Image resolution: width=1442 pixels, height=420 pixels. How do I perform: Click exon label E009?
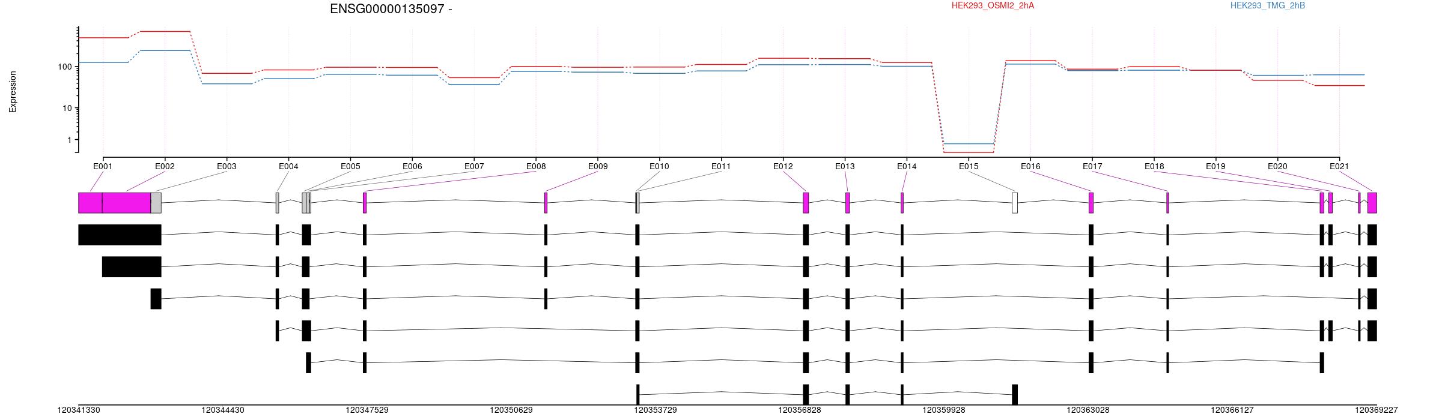(x=598, y=166)
